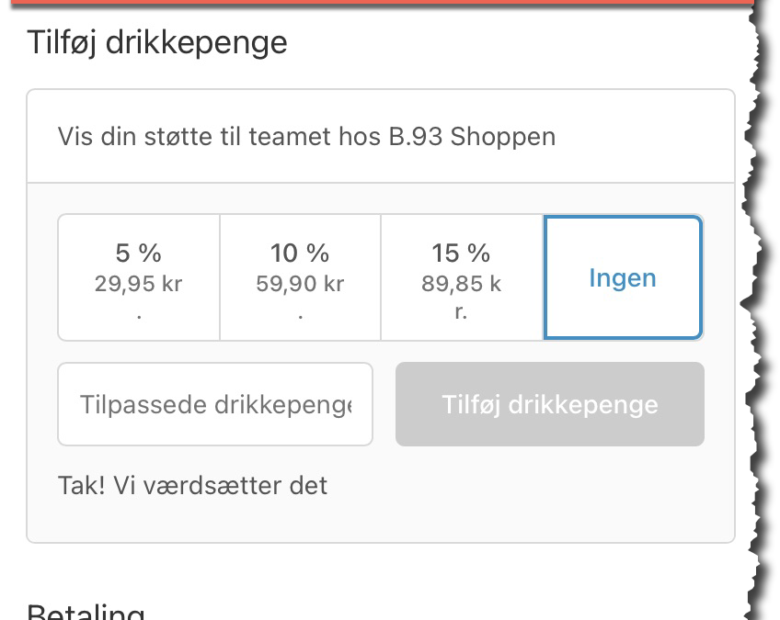Click the Betaling section heading

[86, 612]
